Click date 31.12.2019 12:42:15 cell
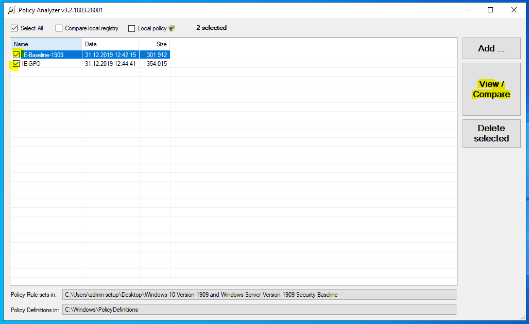Screen dimensions: 529x324 click(x=110, y=55)
